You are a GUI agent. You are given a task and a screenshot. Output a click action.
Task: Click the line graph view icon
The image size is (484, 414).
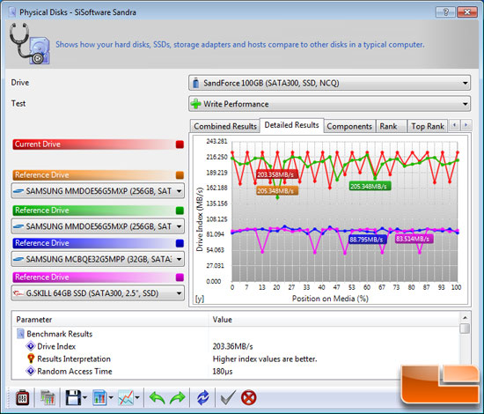(126, 397)
